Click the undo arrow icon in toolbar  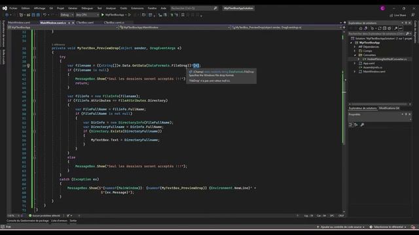pos(45,15)
